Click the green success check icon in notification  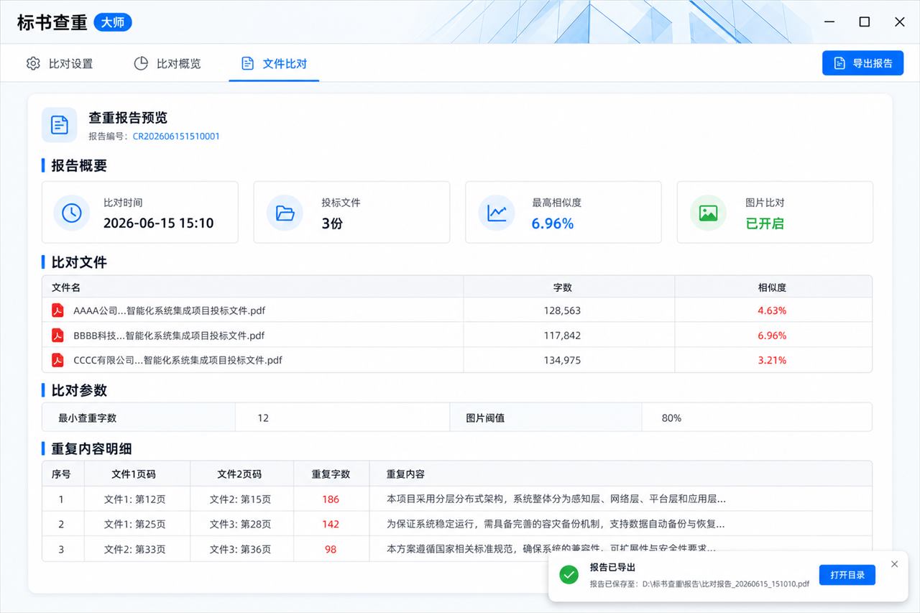(569, 575)
